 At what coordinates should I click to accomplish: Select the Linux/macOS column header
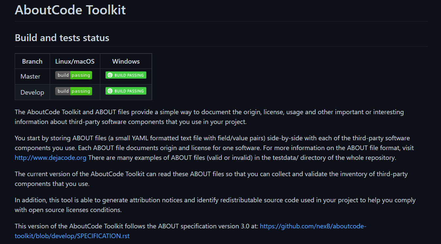click(75, 61)
